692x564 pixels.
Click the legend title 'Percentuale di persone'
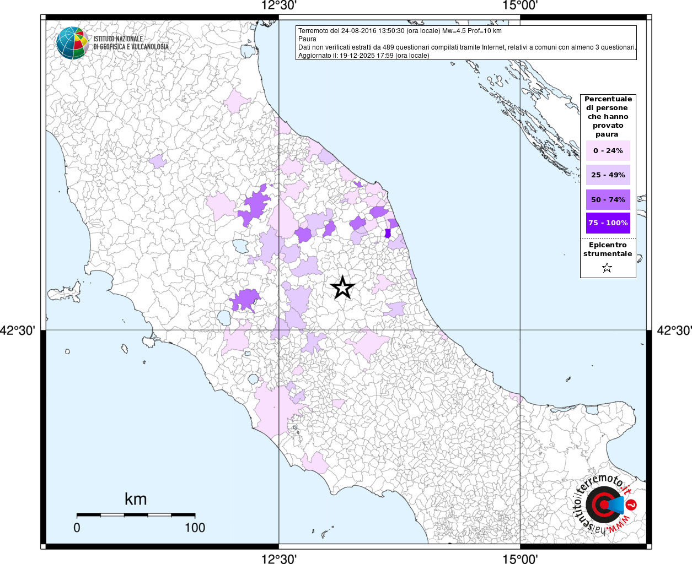point(608,117)
